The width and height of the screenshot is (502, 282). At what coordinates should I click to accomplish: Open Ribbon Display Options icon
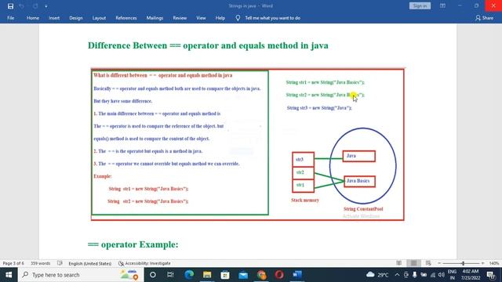point(442,5)
